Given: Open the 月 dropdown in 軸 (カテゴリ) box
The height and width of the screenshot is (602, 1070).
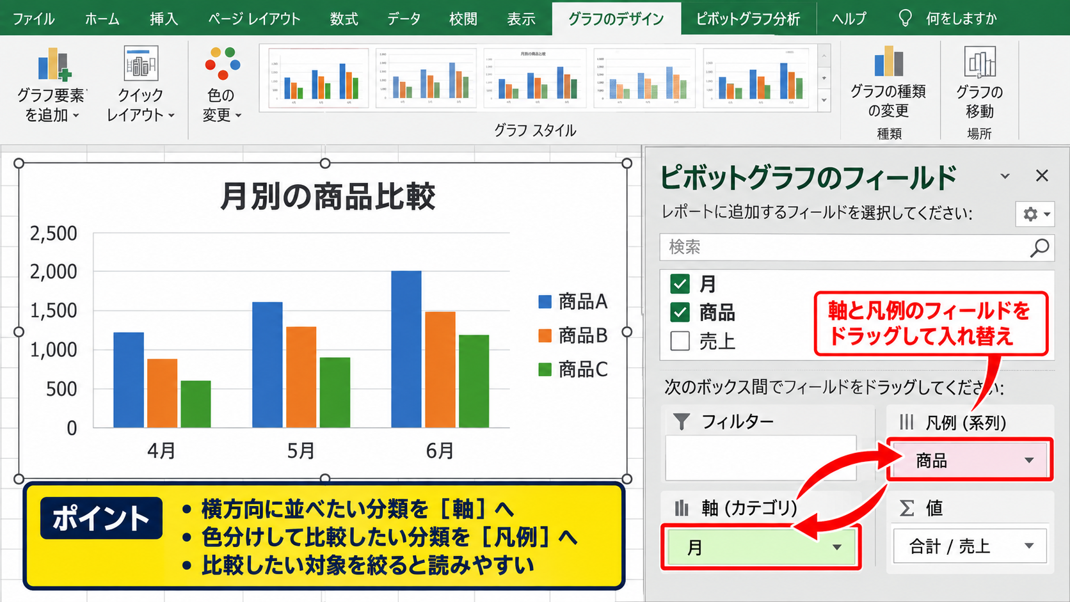Looking at the screenshot, I should coord(836,548).
